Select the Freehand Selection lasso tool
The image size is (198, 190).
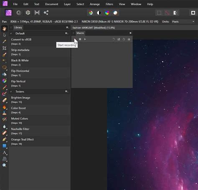coord(4,67)
